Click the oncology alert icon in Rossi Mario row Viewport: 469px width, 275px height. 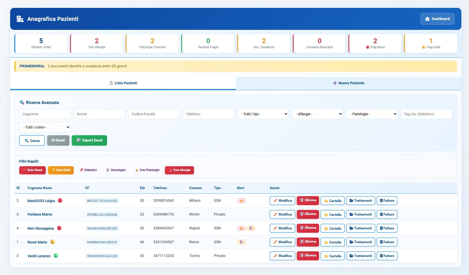click(x=241, y=242)
